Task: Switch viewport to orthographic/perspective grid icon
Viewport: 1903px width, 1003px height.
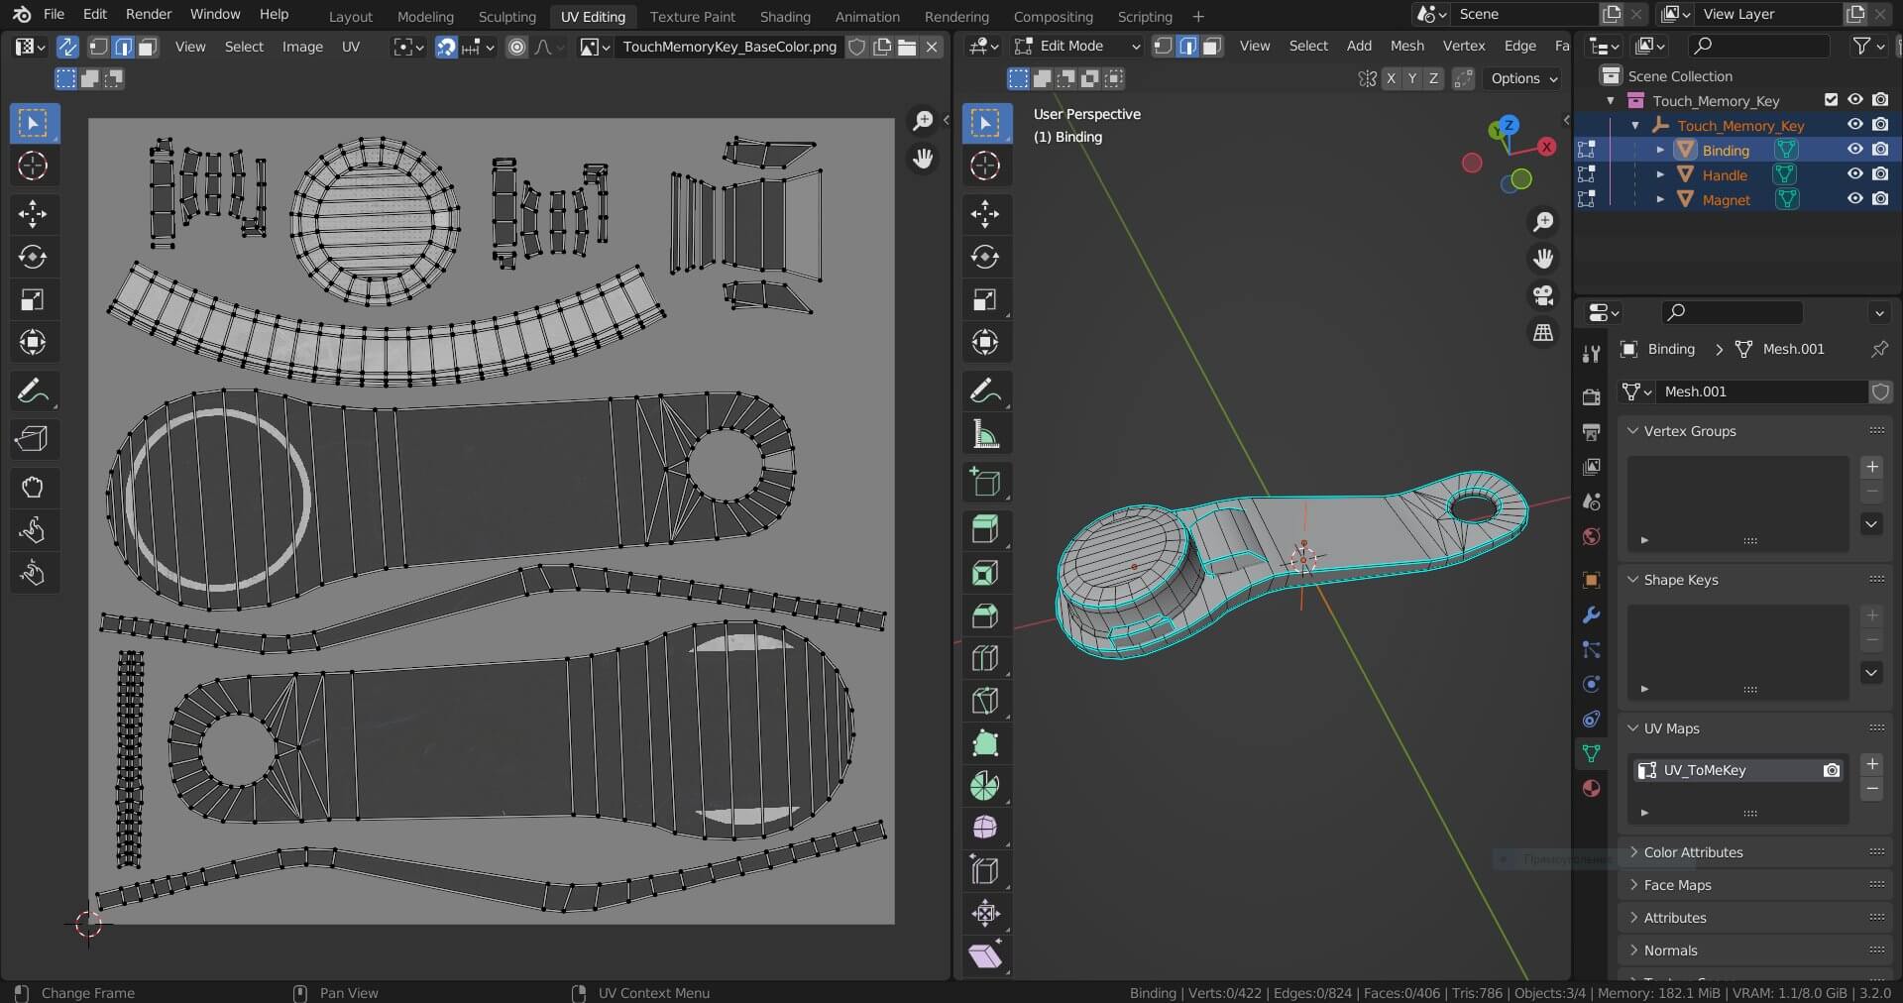Action: pyautogui.click(x=1543, y=333)
